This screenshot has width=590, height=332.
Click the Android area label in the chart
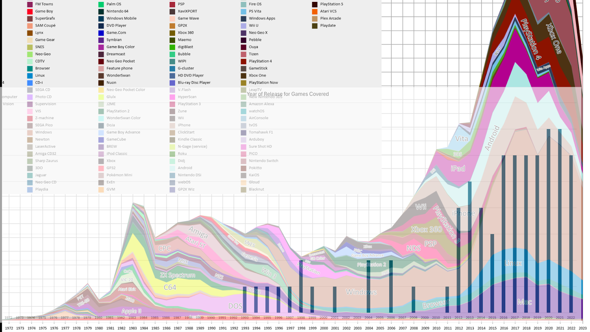(x=492, y=138)
